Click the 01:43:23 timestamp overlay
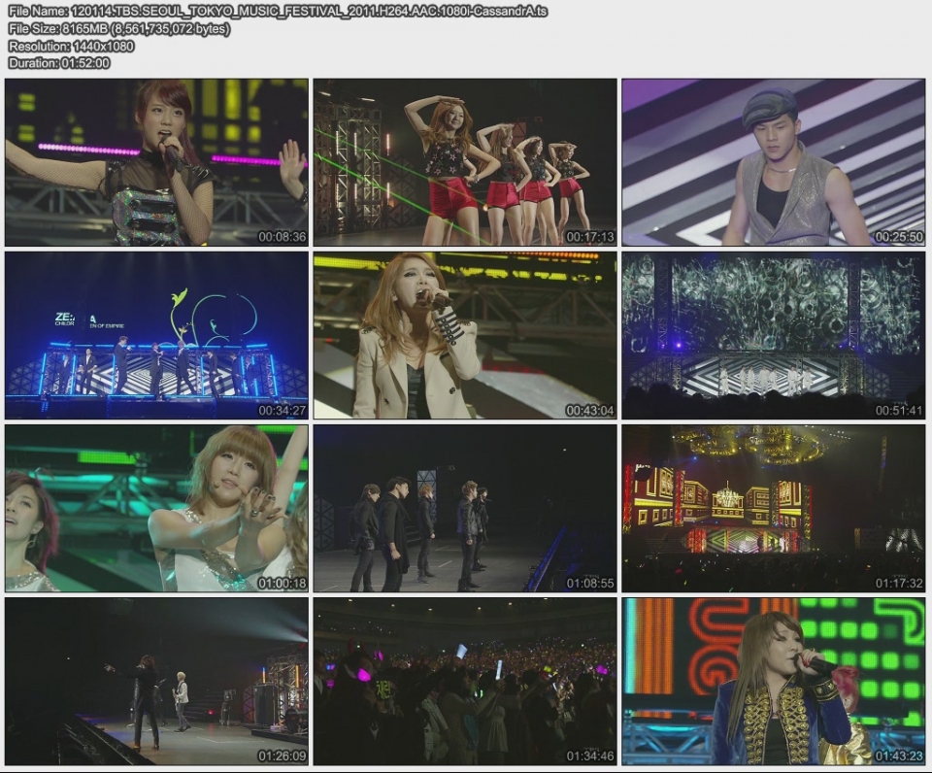This screenshot has width=932, height=773. coord(902,758)
